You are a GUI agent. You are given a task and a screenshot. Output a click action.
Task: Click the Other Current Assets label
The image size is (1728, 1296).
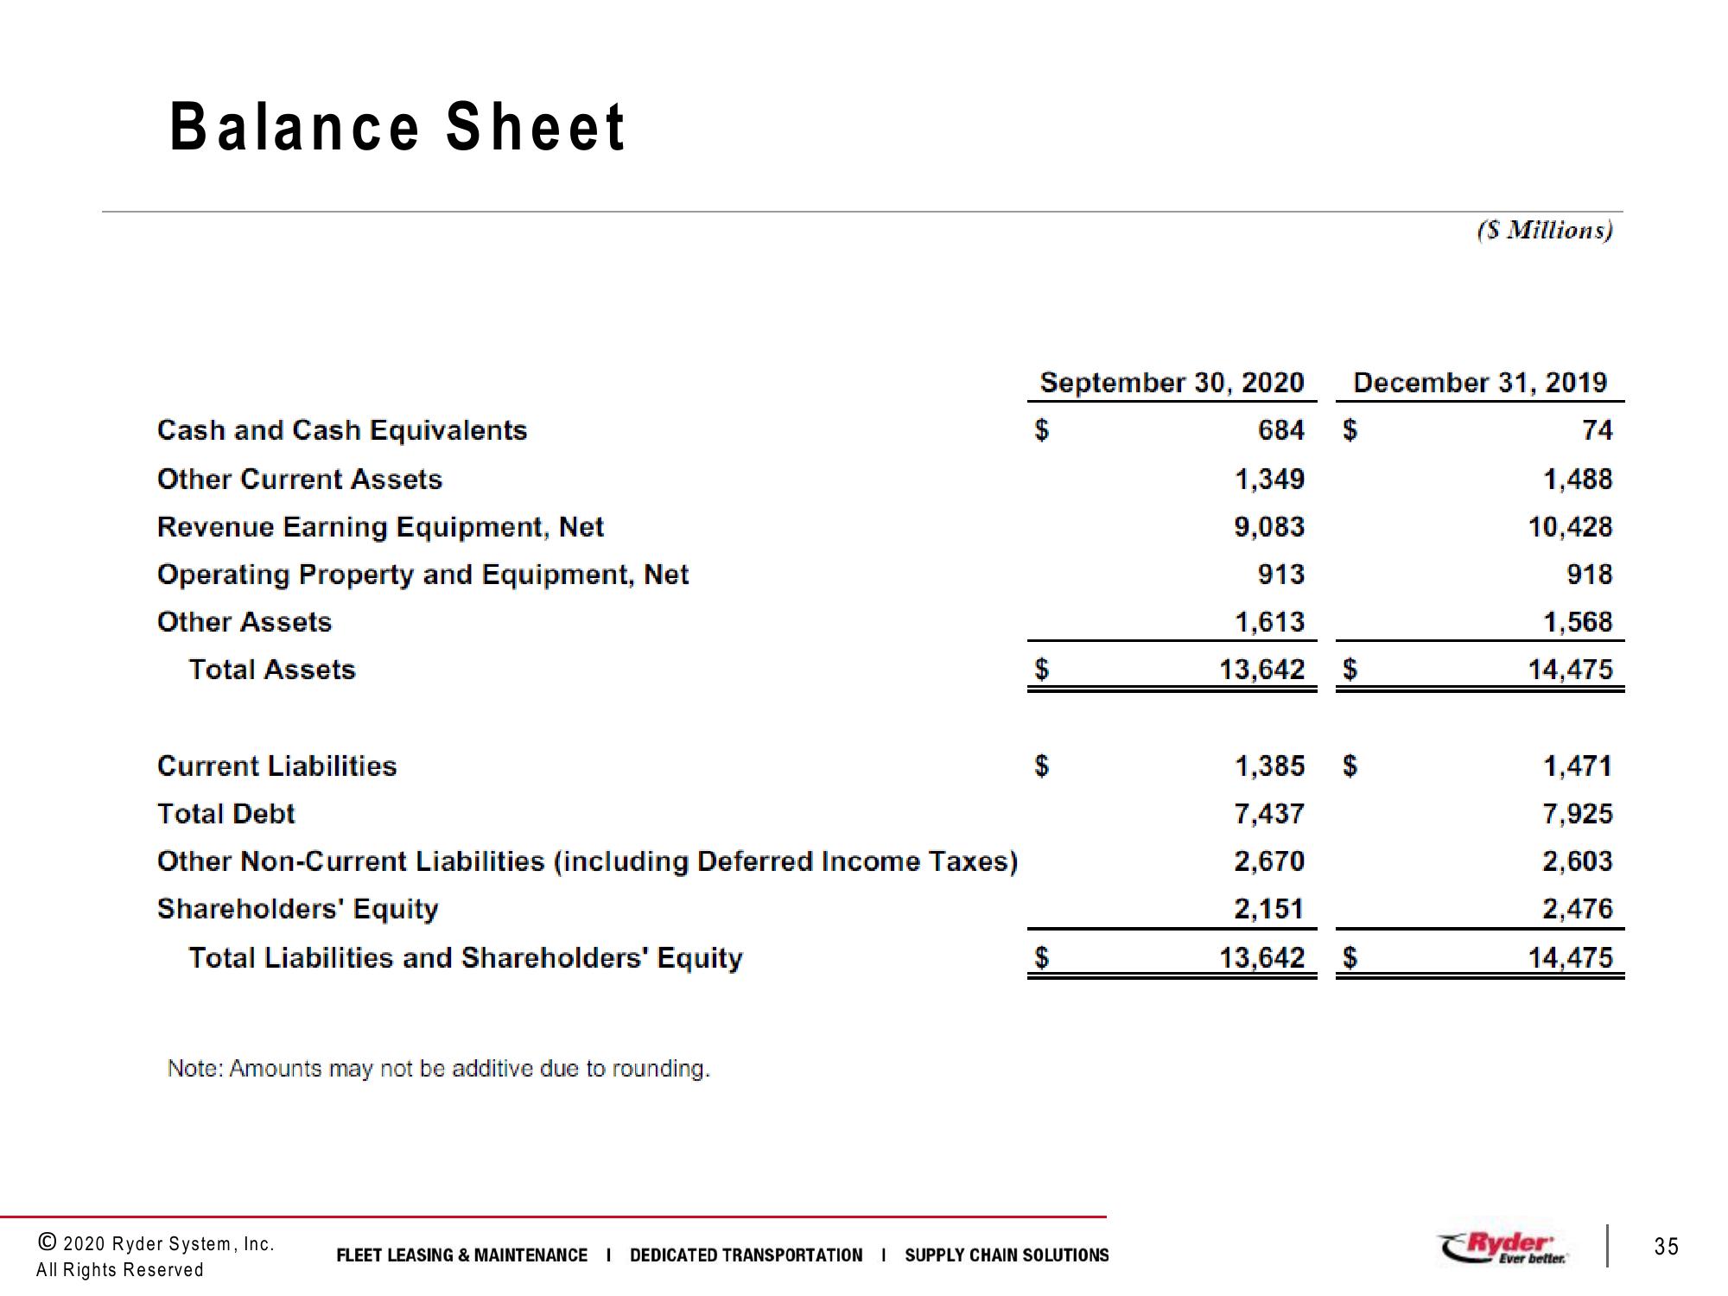pyautogui.click(x=300, y=479)
